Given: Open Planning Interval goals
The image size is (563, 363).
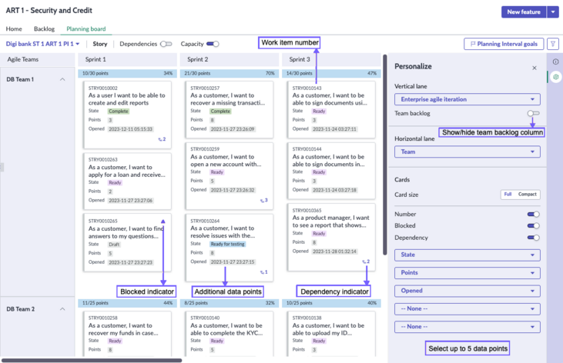Looking at the screenshot, I should coord(504,44).
